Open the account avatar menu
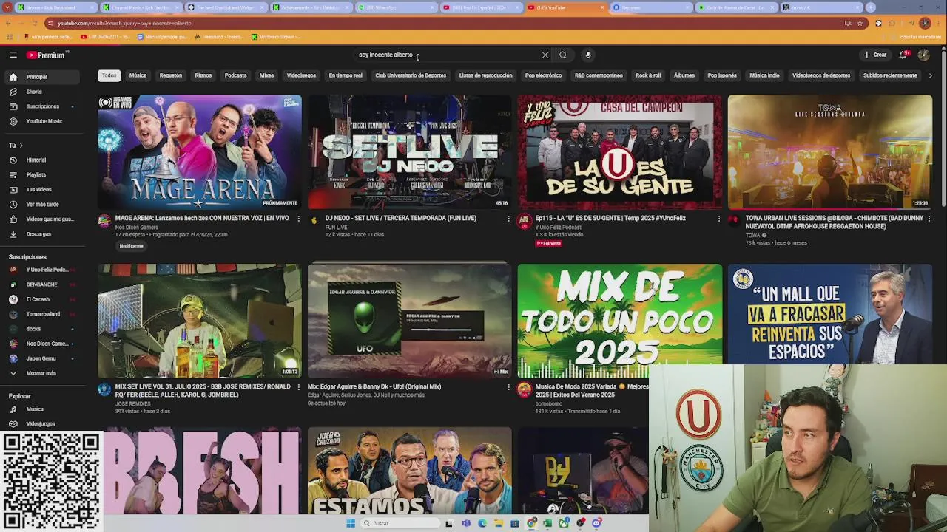 click(923, 55)
